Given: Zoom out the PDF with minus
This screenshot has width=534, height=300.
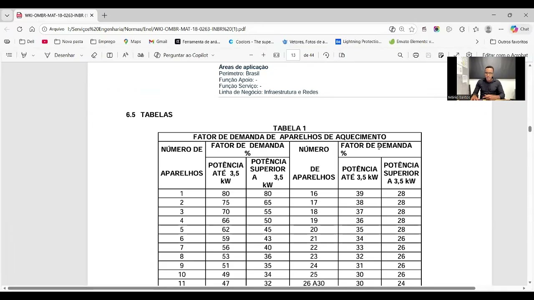Looking at the screenshot, I should [x=251, y=55].
